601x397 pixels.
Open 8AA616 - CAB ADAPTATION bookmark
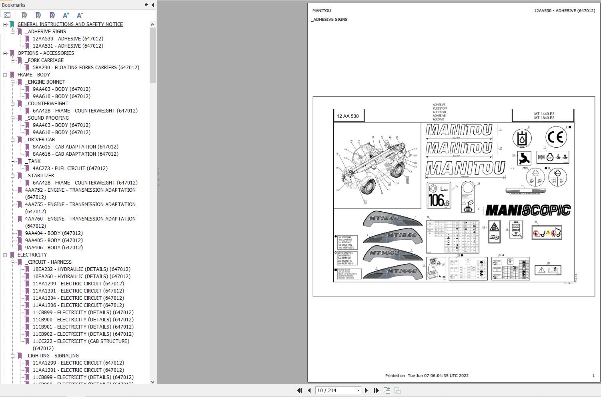coord(76,154)
